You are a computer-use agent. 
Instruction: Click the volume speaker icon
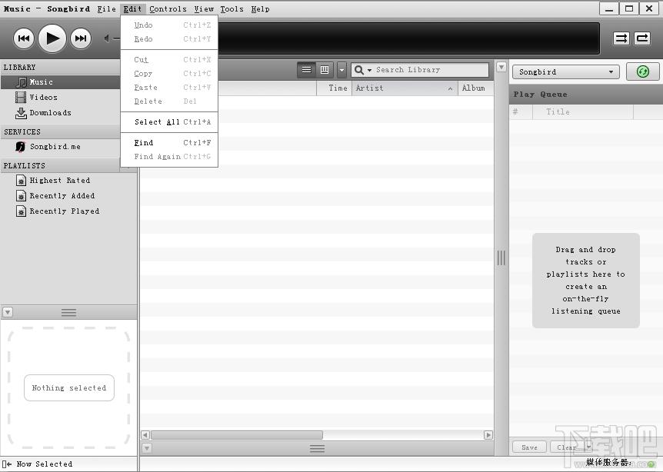107,38
